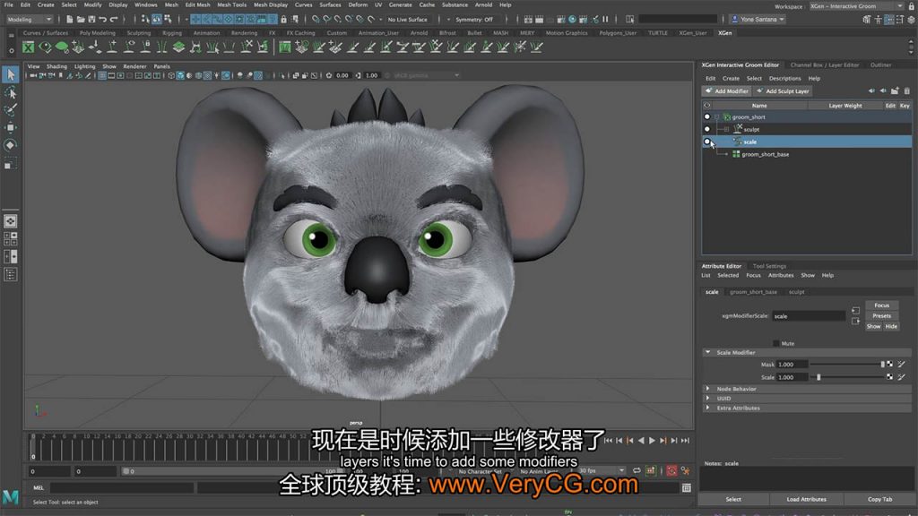This screenshot has width=918, height=516.
Task: Choose the Scale tool in the toolbox
Action: coord(11,163)
